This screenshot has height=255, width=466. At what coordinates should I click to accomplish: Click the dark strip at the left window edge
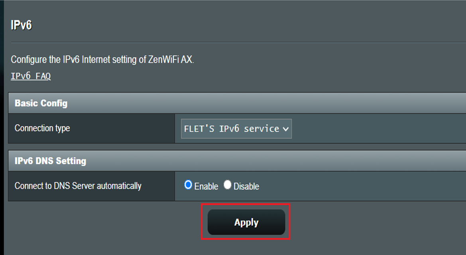coord(2,127)
